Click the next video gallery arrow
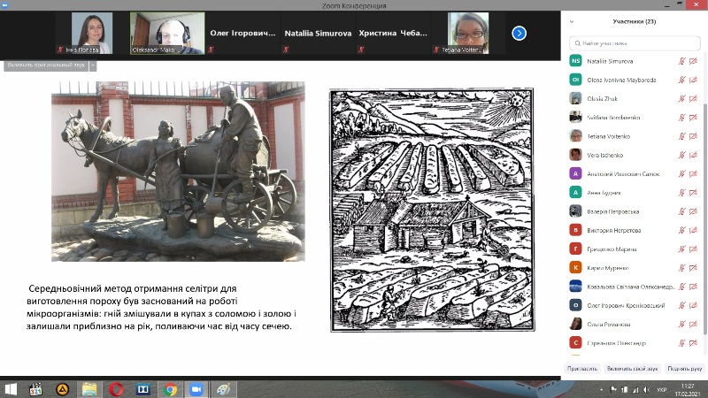This screenshot has height=398, width=708. pyautogui.click(x=519, y=33)
